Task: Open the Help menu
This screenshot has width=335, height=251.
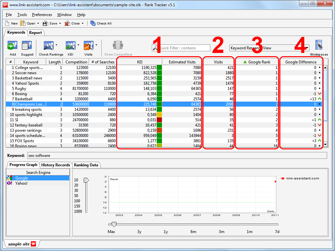Action: click(x=81, y=15)
